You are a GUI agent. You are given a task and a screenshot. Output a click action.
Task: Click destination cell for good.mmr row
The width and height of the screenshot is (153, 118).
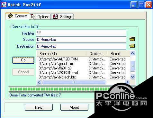coord(97,64)
